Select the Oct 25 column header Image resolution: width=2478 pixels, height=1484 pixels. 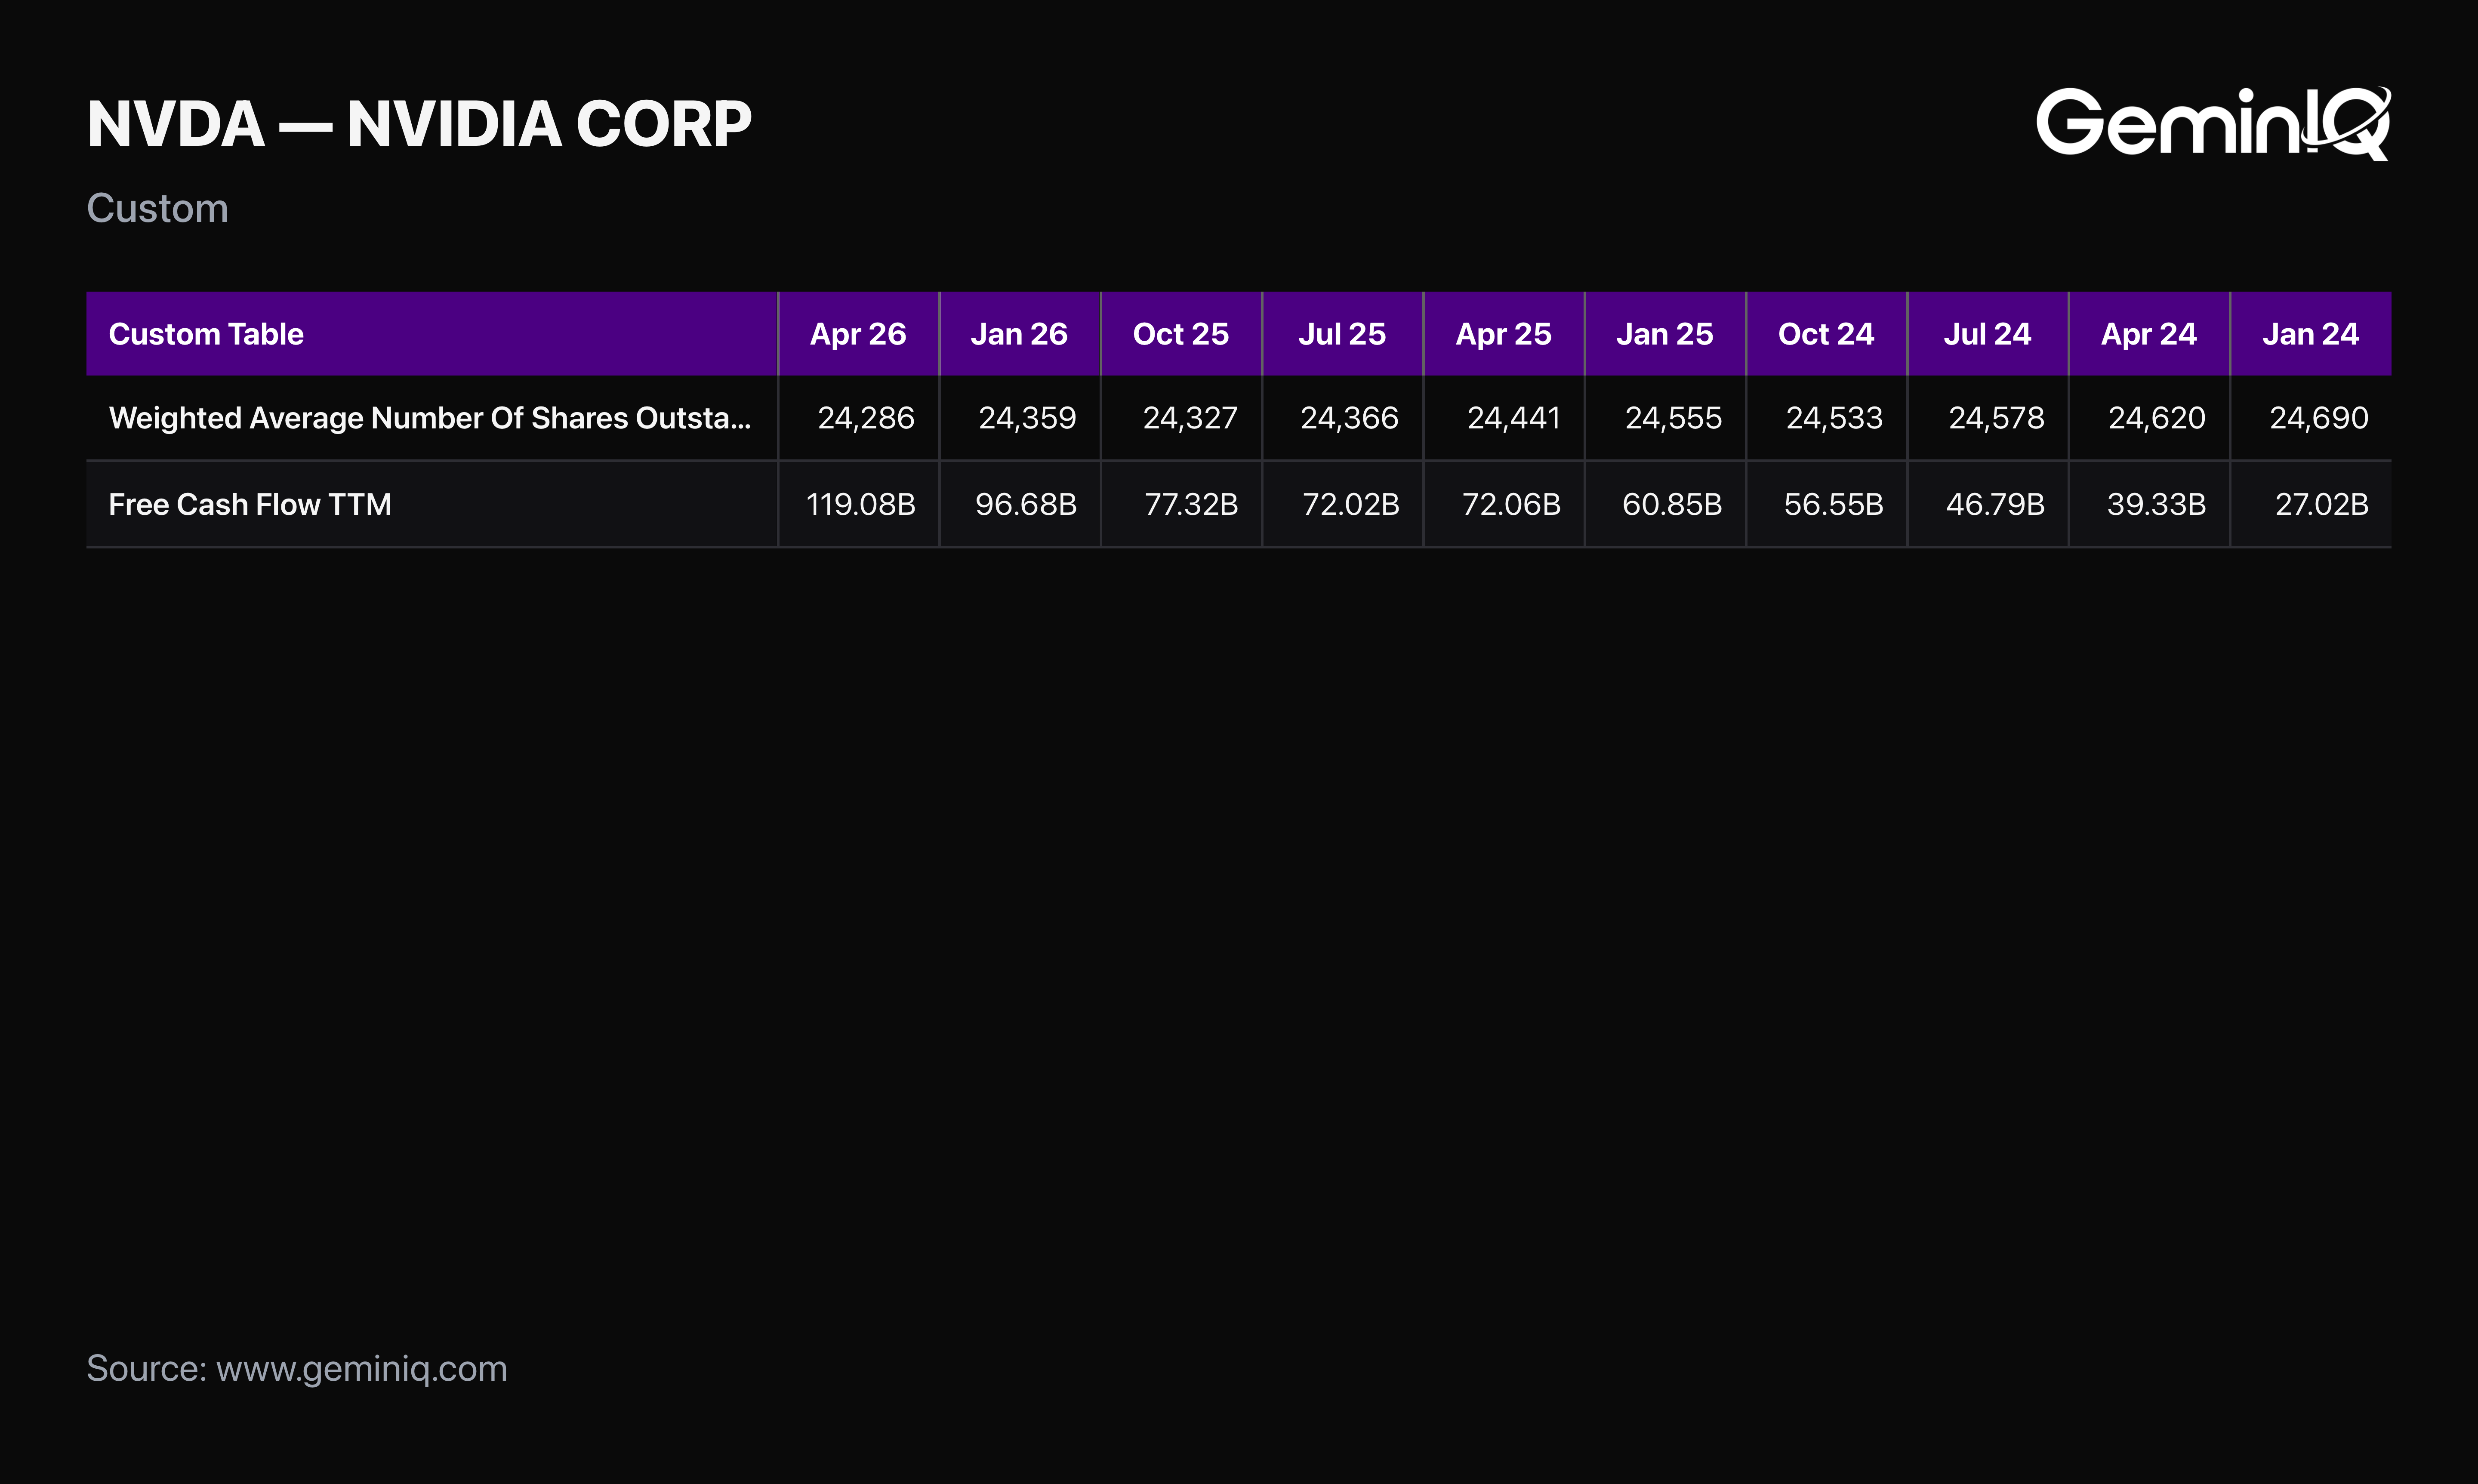click(1181, 334)
